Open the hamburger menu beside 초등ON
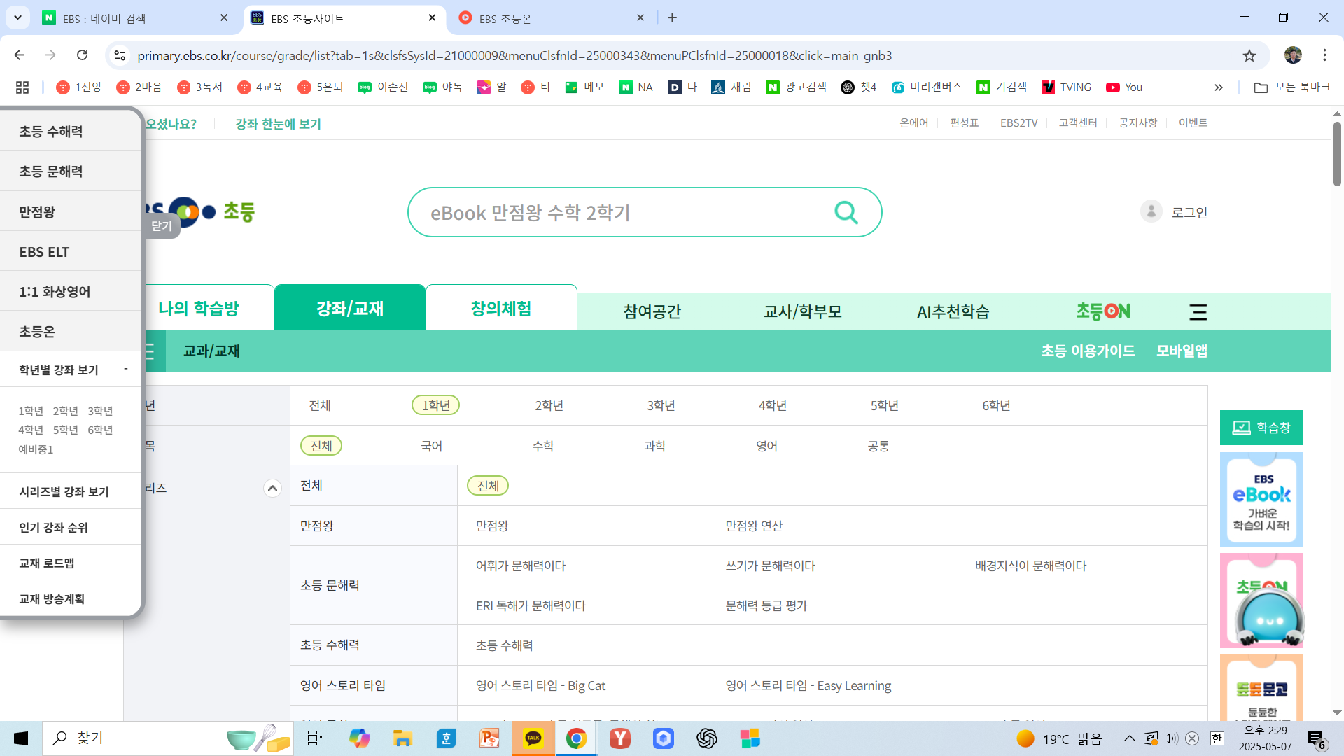This screenshot has width=1344, height=756. 1198,312
